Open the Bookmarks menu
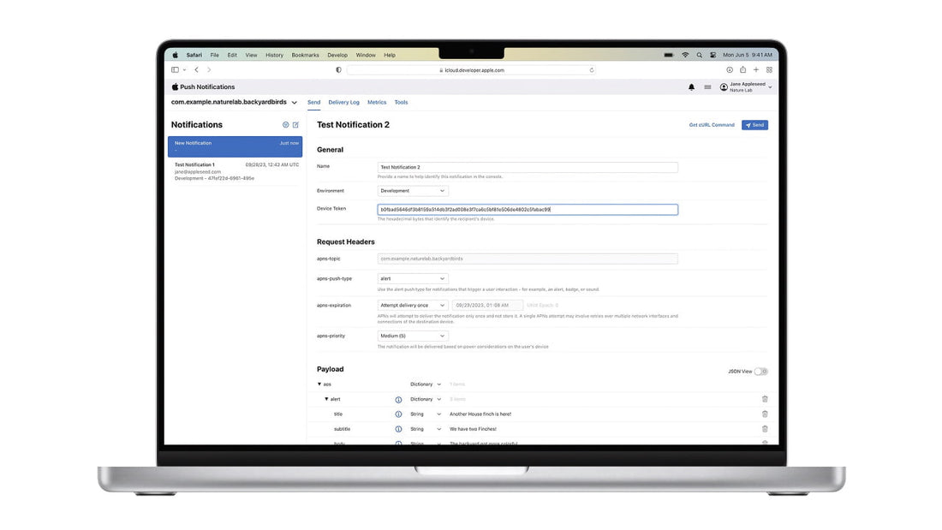This screenshot has width=942, height=530. click(x=305, y=55)
